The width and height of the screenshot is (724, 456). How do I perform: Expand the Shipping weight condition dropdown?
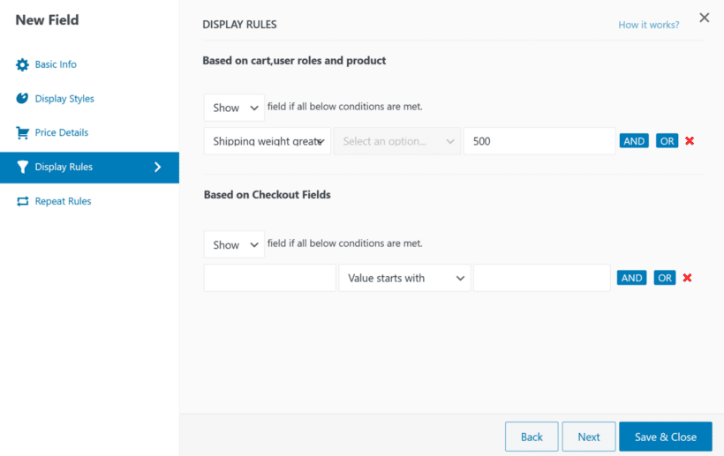coord(267,141)
